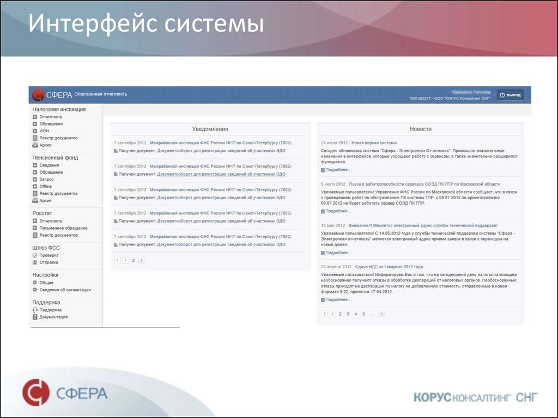Select ИОН in the sidebar
The width and height of the screenshot is (558, 418).
(x=44, y=131)
